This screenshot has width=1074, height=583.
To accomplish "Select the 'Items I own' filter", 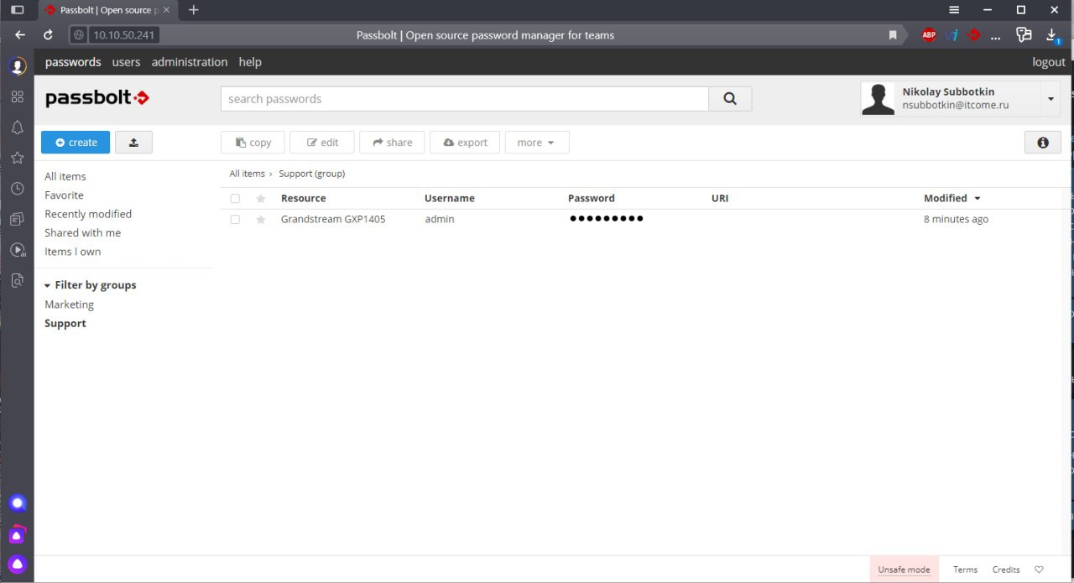I will pos(73,252).
